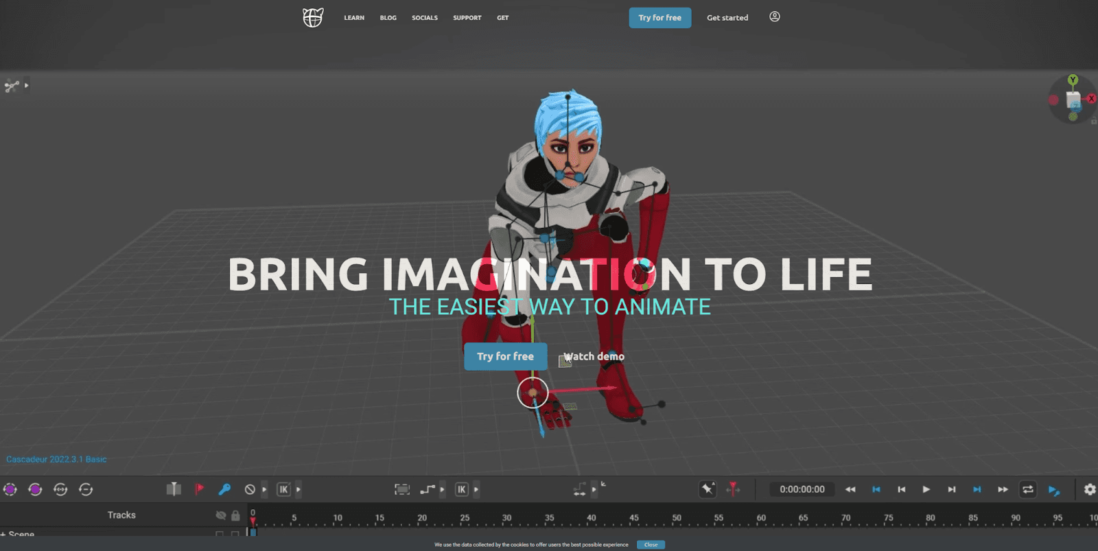Click the prohibition circle icon on timeline toolbar
Viewport: 1098px width, 551px height.
250,489
